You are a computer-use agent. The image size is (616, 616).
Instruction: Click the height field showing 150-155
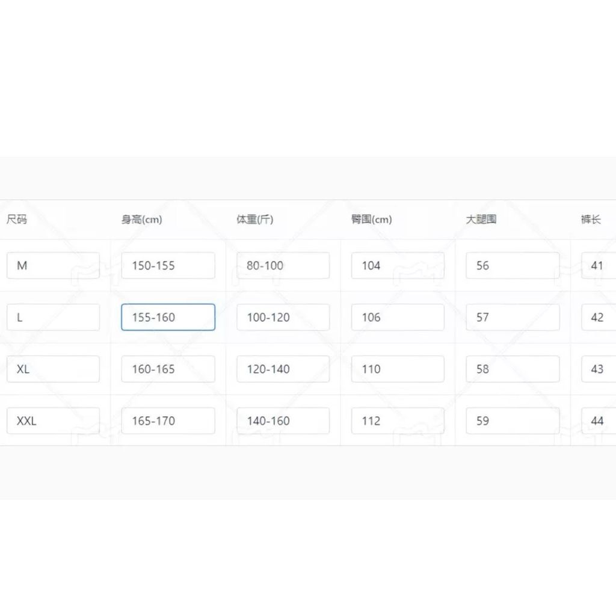pyautogui.click(x=168, y=265)
